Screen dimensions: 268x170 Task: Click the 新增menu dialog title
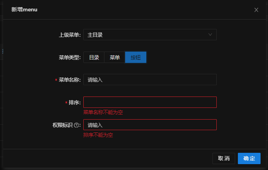pos(24,9)
